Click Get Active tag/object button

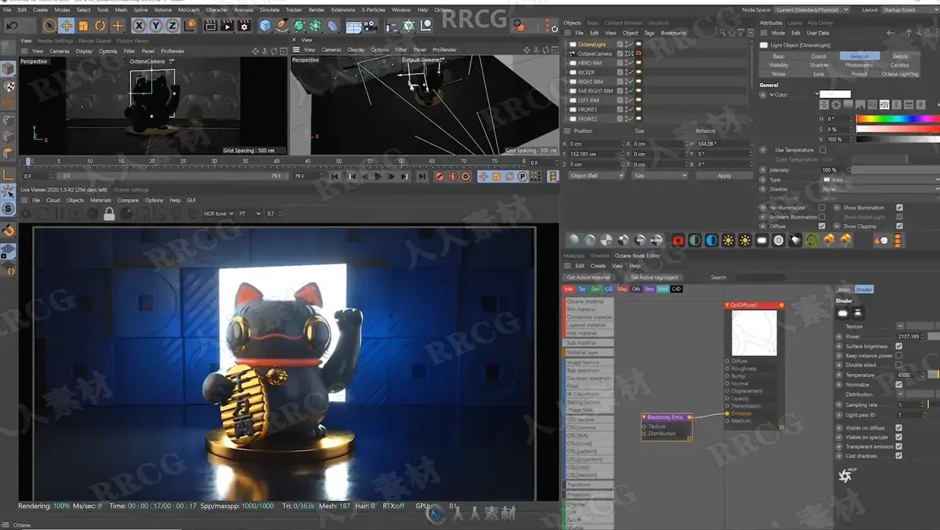(654, 277)
